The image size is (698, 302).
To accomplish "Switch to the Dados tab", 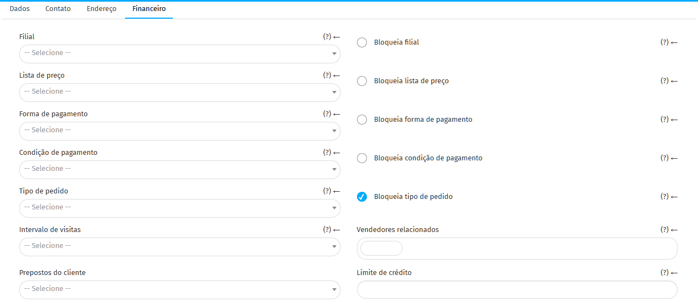I will 20,9.
